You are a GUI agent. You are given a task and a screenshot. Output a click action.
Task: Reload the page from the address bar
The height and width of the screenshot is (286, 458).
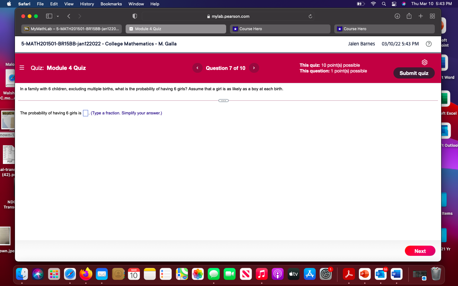[310, 16]
